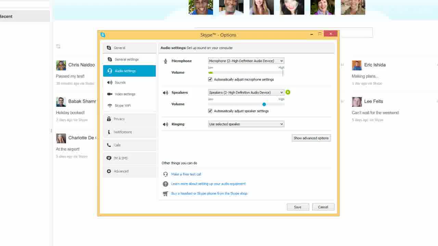Click Babak Shamr's avatar in the recent list

tap(61, 102)
